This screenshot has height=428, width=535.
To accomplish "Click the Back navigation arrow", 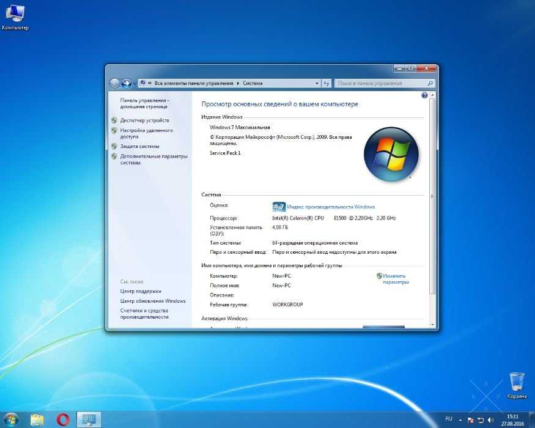I will point(115,83).
